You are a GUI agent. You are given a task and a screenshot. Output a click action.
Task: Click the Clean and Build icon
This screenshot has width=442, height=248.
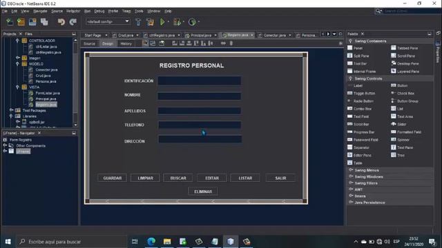150,21
